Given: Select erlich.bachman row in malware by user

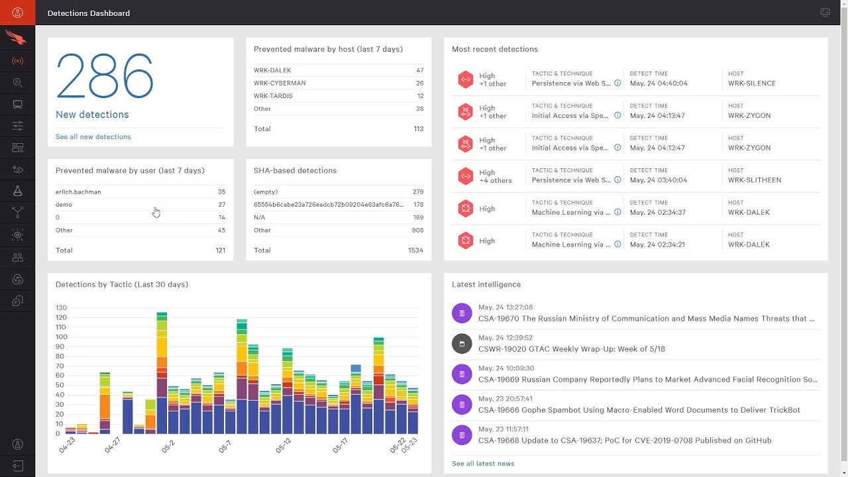Looking at the screenshot, I should [x=140, y=192].
